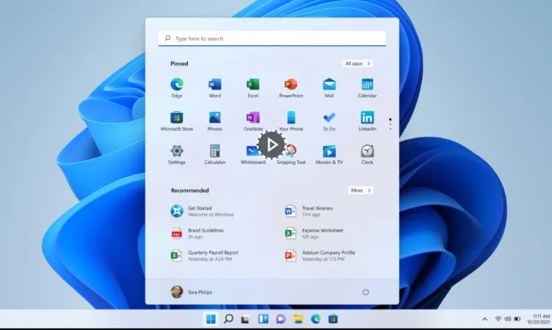
Task: Click the volume icon in system tray
Action: 508,319
